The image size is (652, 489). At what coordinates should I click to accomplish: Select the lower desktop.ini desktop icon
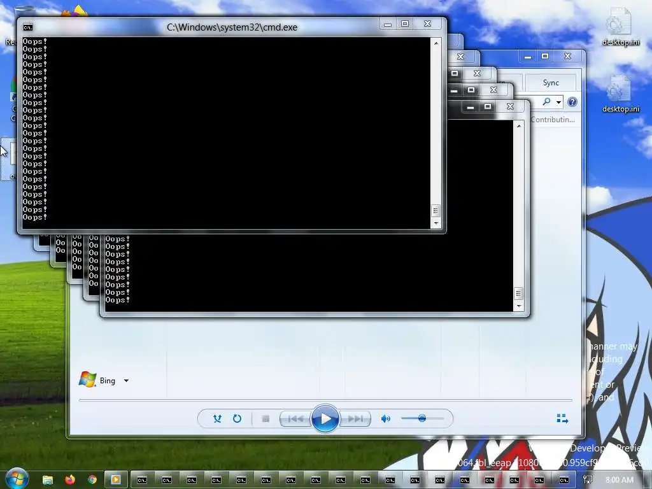pos(620,94)
